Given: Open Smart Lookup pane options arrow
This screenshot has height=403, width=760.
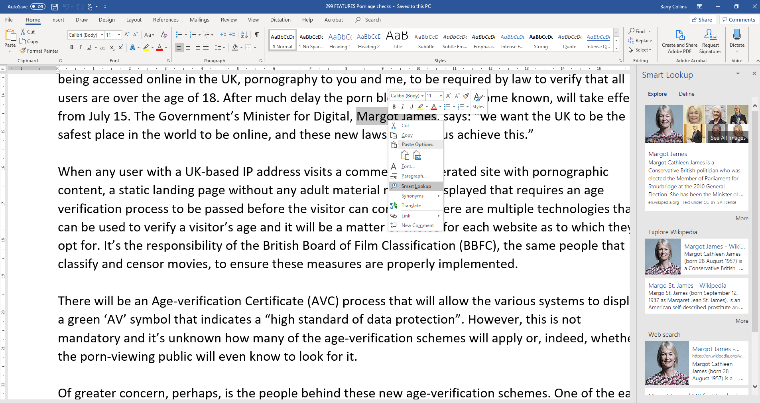Looking at the screenshot, I should click(738, 74).
